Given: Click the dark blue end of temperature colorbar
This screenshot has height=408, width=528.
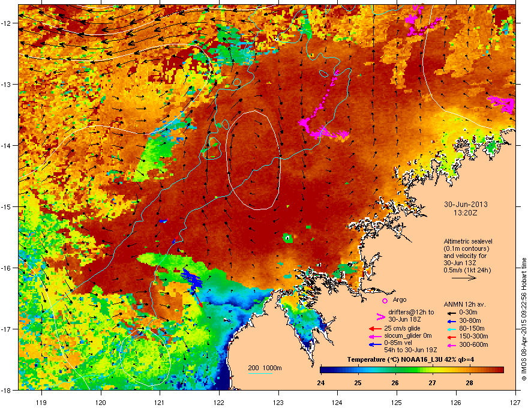Looking at the screenshot, I should (x=323, y=370).
